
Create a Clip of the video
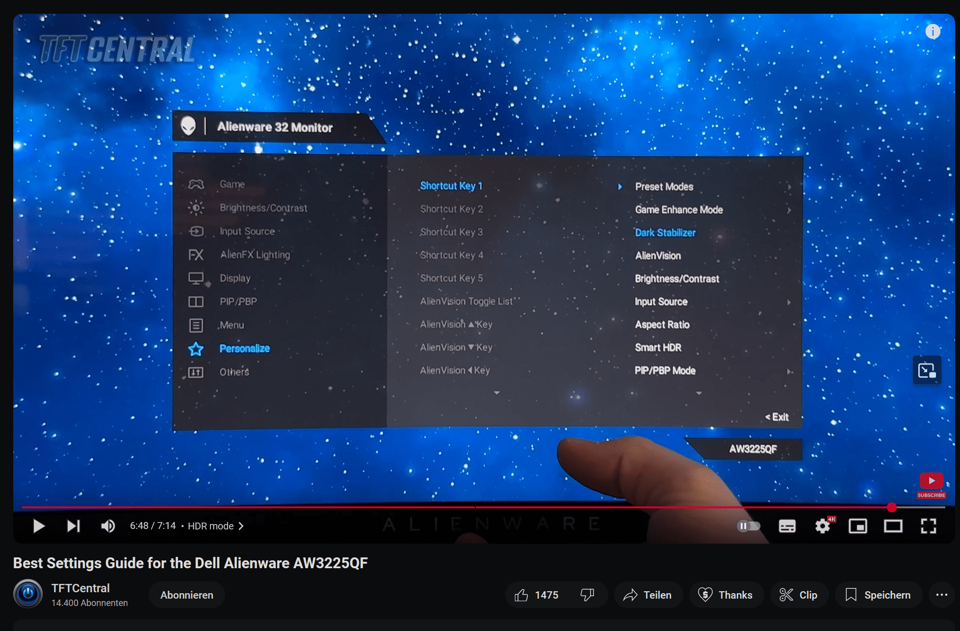tap(799, 595)
